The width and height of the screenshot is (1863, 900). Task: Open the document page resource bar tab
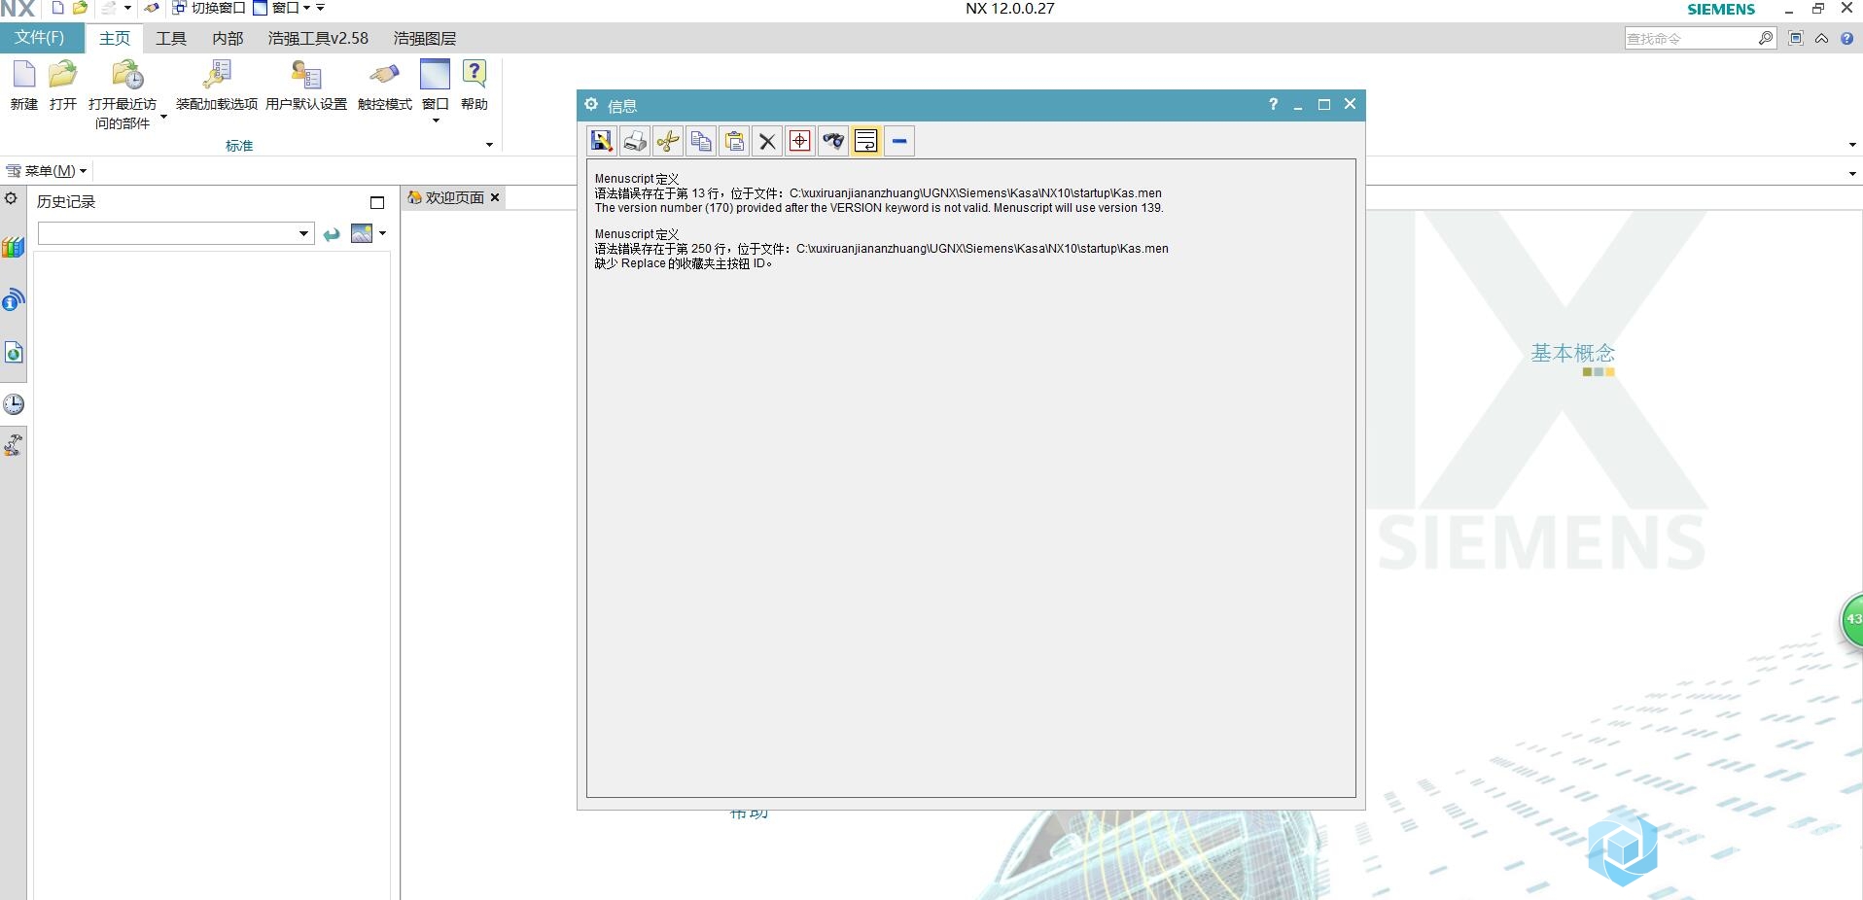point(14,352)
